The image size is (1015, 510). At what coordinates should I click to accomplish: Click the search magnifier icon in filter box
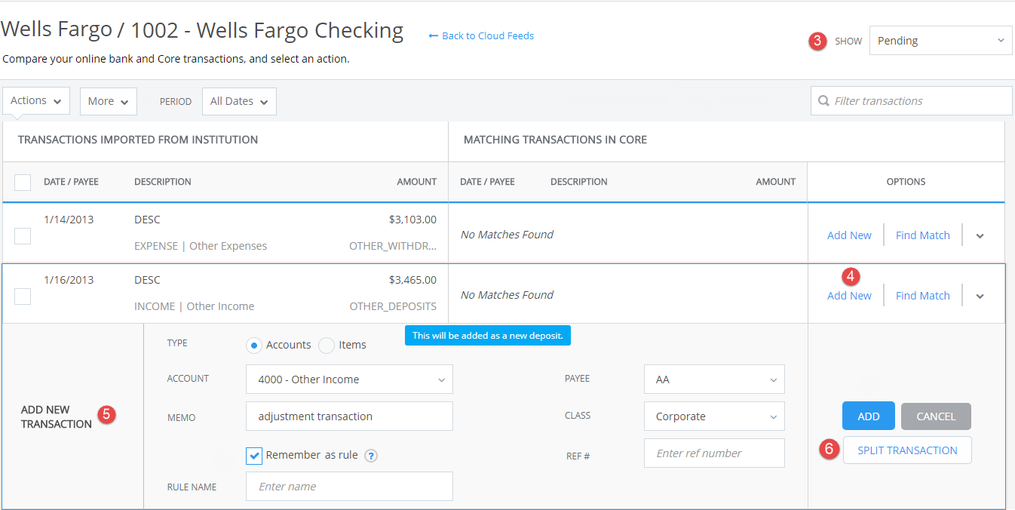[823, 101]
